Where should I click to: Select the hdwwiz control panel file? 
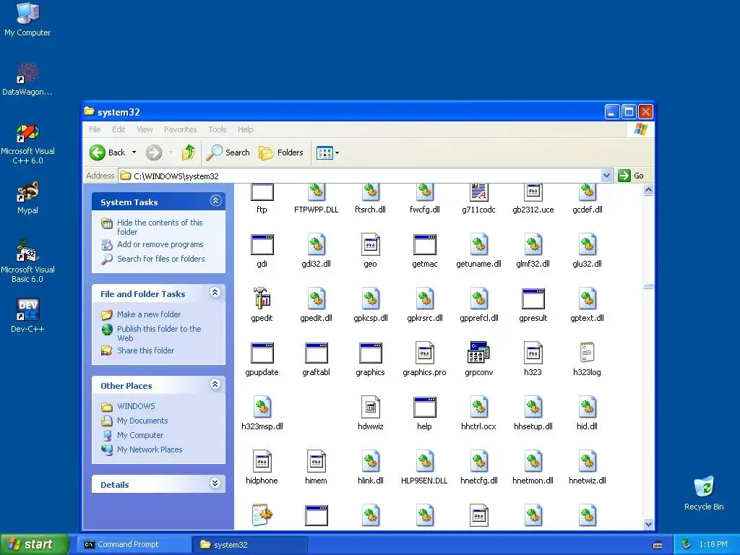click(371, 407)
